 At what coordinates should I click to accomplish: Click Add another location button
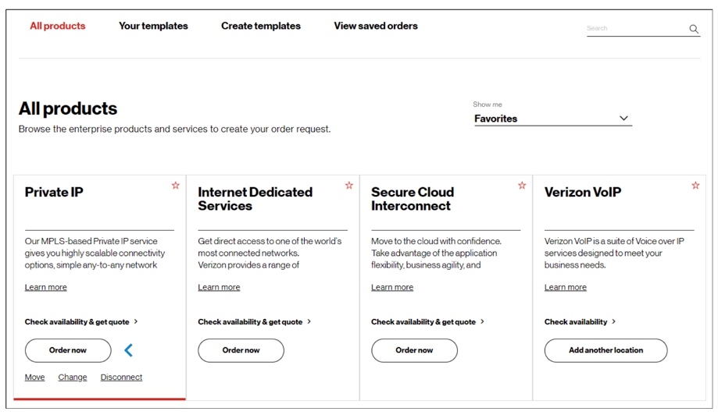pos(605,350)
